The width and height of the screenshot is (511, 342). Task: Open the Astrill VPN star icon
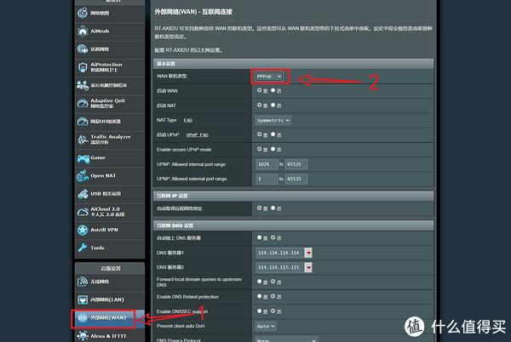pos(83,230)
